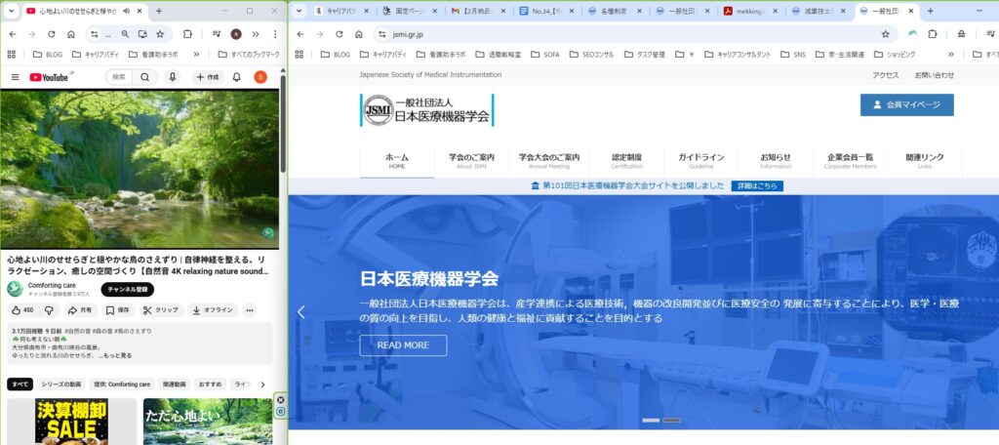Open Comforting care channel avatar
This screenshot has height=445, width=999.
(16, 289)
